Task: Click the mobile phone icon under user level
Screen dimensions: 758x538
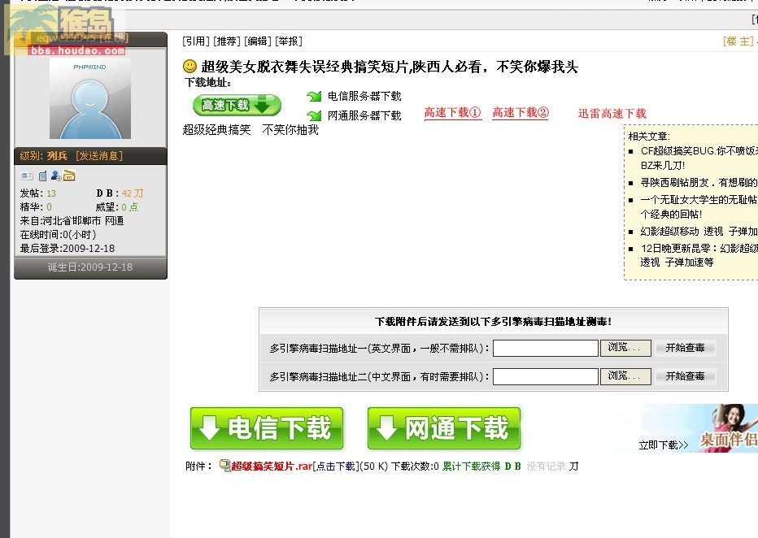Action: click(x=42, y=176)
